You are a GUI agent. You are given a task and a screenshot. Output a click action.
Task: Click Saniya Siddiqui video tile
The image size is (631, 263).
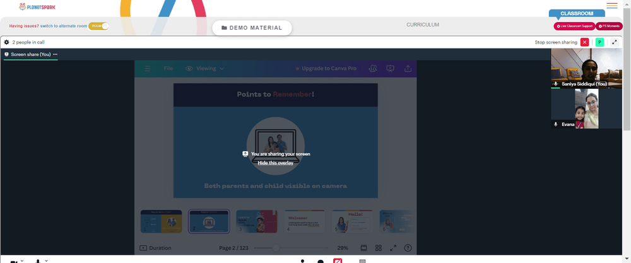pos(586,68)
